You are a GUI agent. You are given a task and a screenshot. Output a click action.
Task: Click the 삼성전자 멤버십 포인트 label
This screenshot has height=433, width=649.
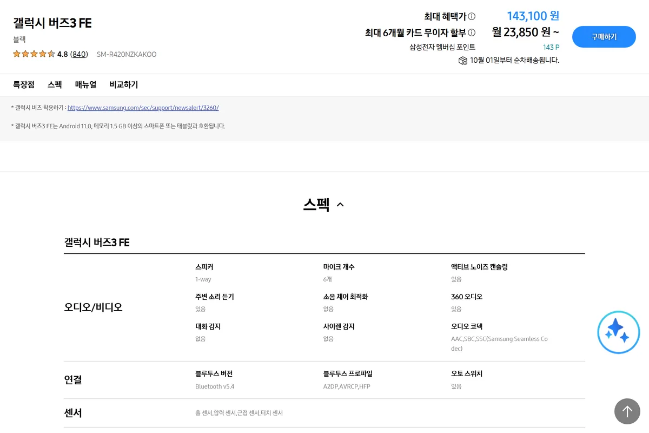(x=442, y=47)
